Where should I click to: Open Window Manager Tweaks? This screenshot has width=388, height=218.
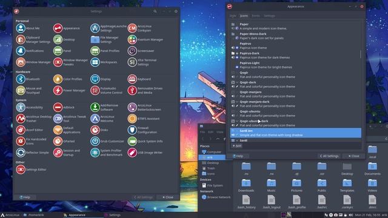coord(70,62)
